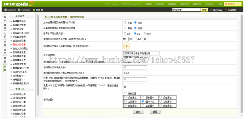Pick the green skin color square
The width and height of the screenshot is (244, 118).
click(34, 10)
